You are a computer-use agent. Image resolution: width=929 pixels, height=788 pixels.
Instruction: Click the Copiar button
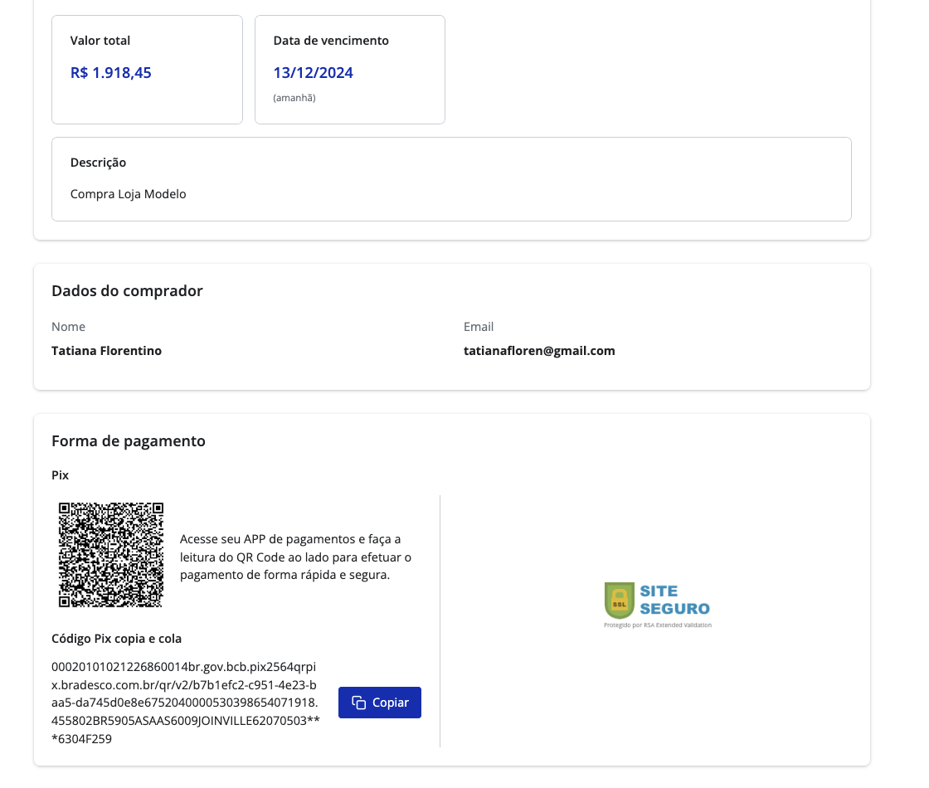pyautogui.click(x=380, y=703)
